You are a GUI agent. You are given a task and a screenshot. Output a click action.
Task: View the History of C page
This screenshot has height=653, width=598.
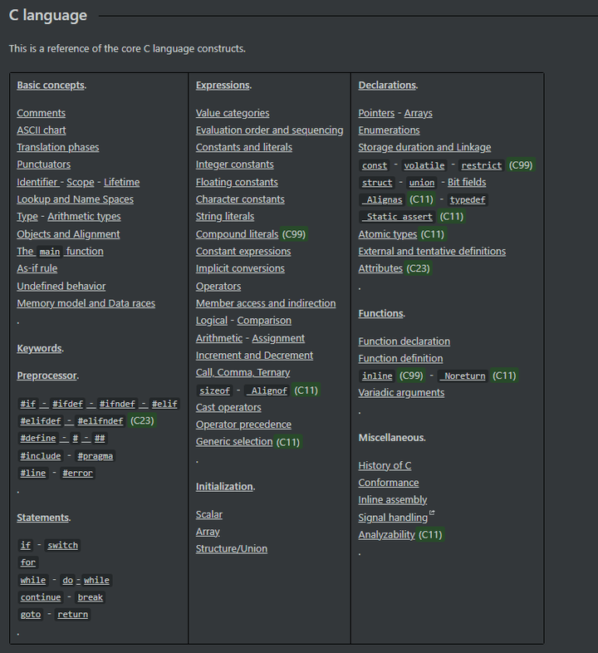(x=385, y=465)
